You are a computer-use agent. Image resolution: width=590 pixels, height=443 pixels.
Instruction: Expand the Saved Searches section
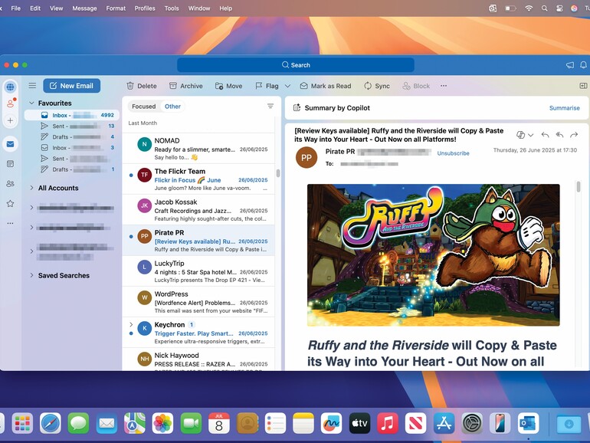pos(31,275)
